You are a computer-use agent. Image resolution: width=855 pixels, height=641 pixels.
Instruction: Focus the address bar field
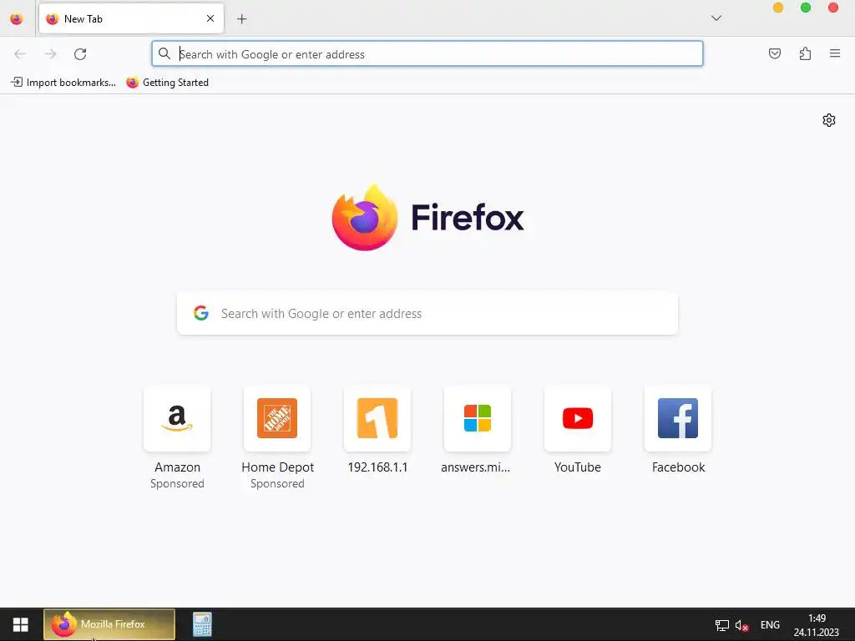tap(427, 54)
